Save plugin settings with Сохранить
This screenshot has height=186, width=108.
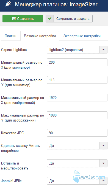tap(23, 19)
